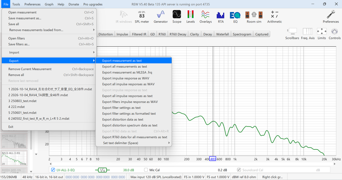Enable the Mic Cal checkbox
Image resolution: width=342 pixels, height=180 pixels.
(x=146, y=170)
